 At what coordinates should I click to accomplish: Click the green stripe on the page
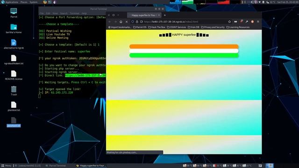coord(184,55)
